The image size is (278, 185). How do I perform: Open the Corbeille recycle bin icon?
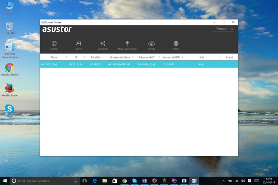[10, 27]
